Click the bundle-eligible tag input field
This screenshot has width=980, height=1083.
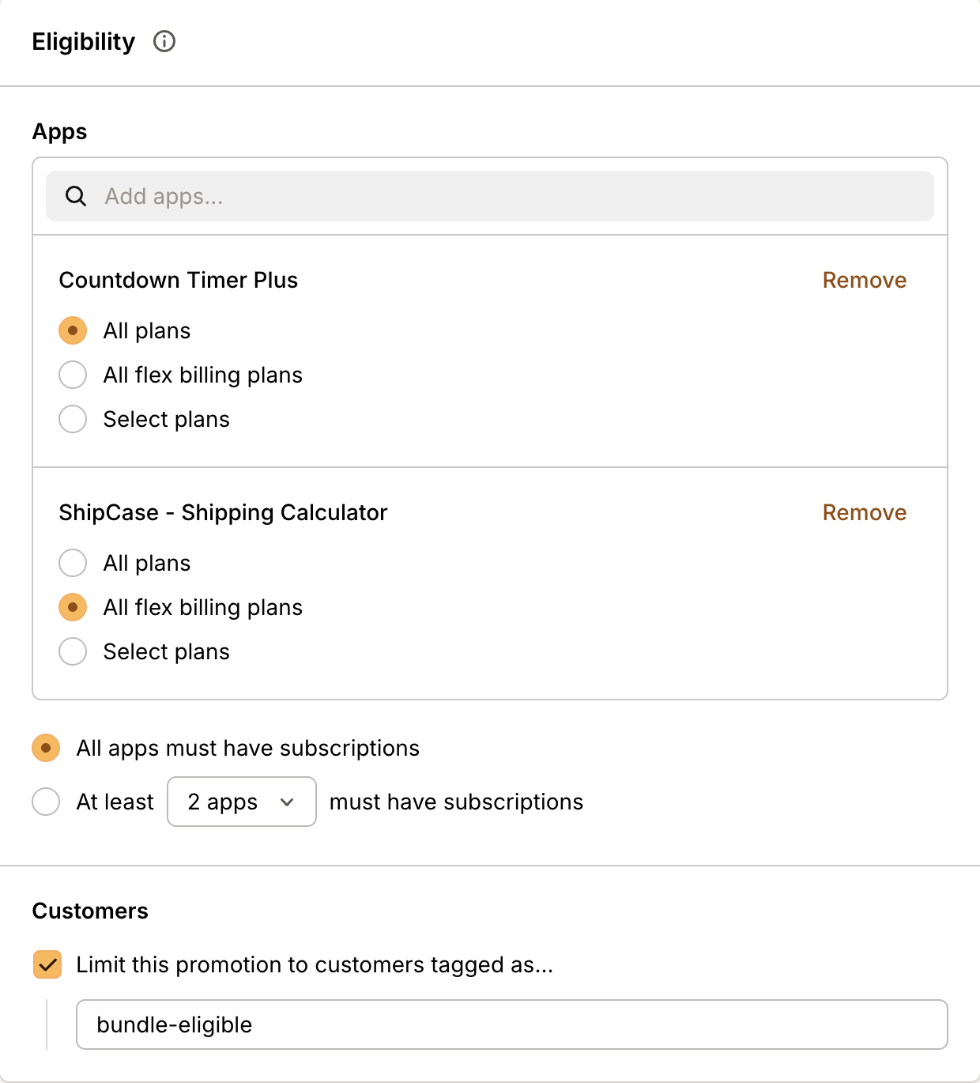(x=511, y=1025)
